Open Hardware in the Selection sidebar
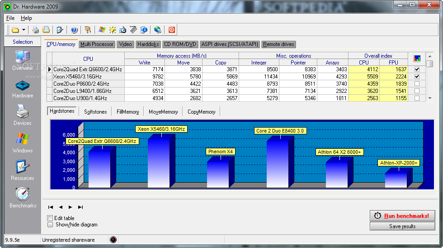The width and height of the screenshot is (443, 248). [x=23, y=90]
